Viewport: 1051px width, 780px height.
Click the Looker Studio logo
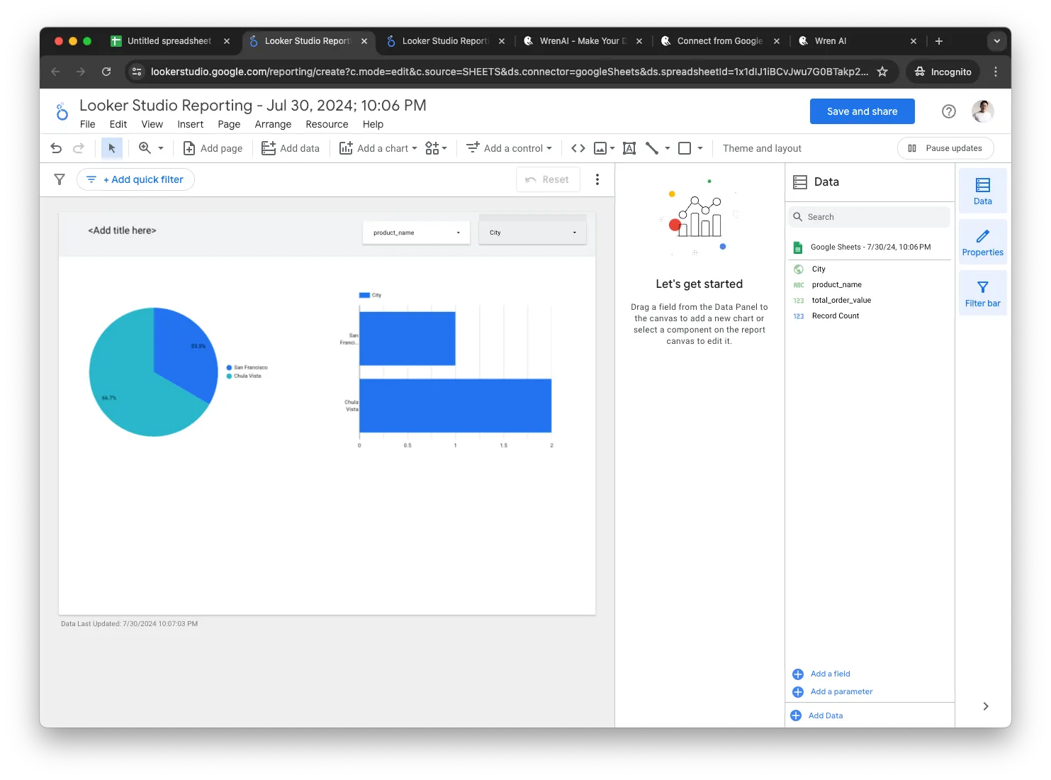click(62, 112)
